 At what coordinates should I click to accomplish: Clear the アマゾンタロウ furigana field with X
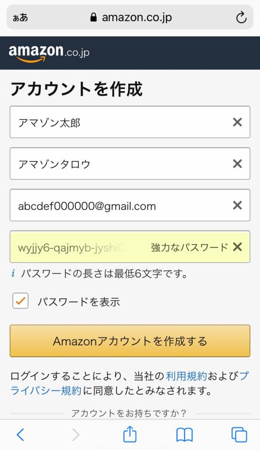[x=237, y=164]
